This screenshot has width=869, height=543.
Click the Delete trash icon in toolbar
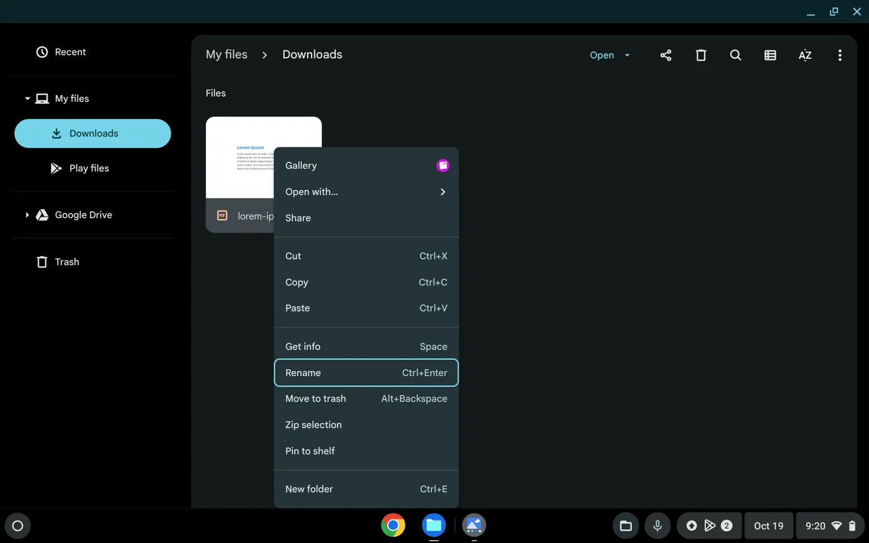[x=701, y=55]
